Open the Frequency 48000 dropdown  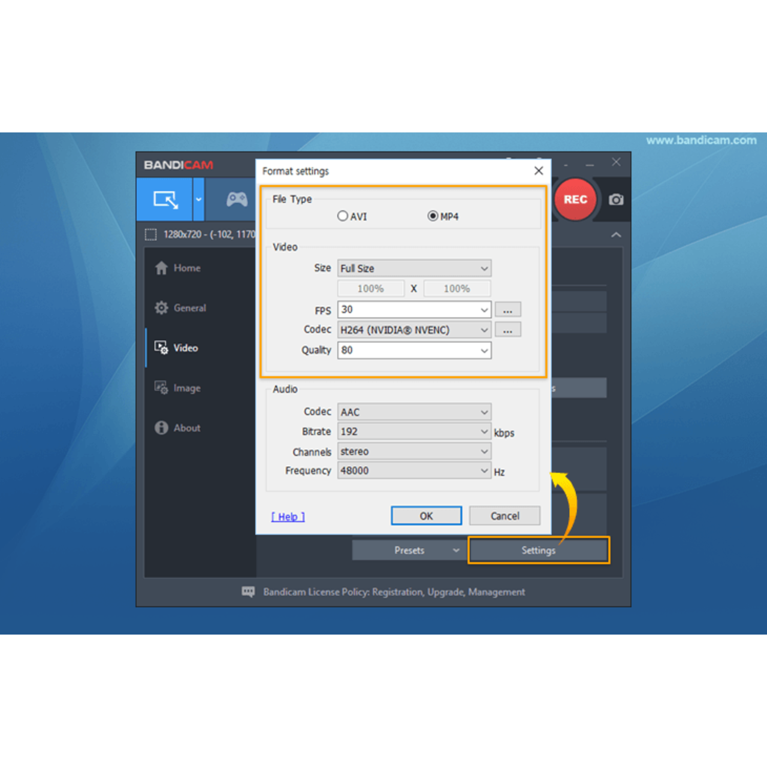415,471
